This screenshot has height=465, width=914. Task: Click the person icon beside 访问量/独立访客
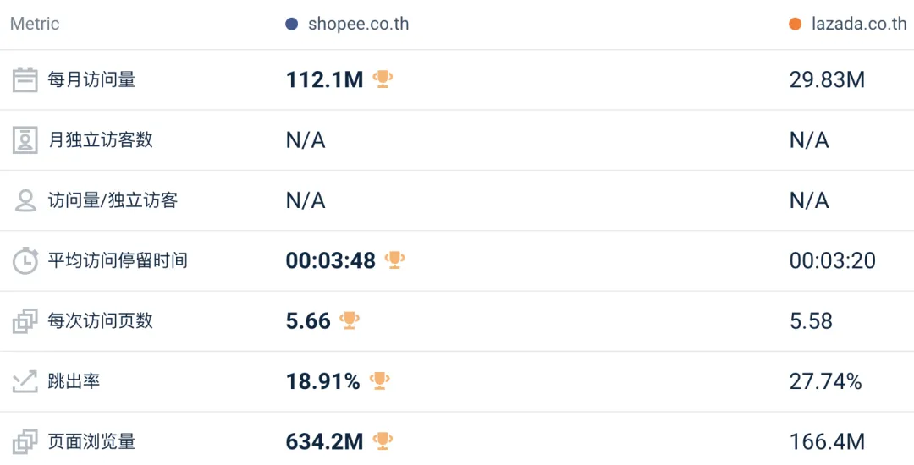(x=25, y=200)
